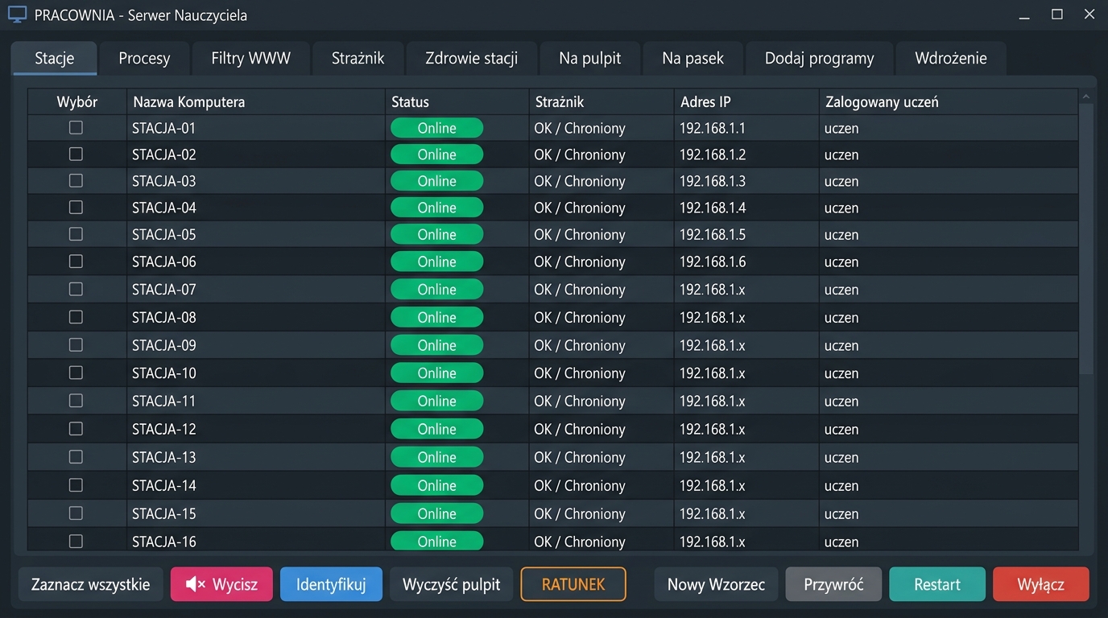Open the Wdrożenie tab
The image size is (1108, 618).
click(x=950, y=58)
